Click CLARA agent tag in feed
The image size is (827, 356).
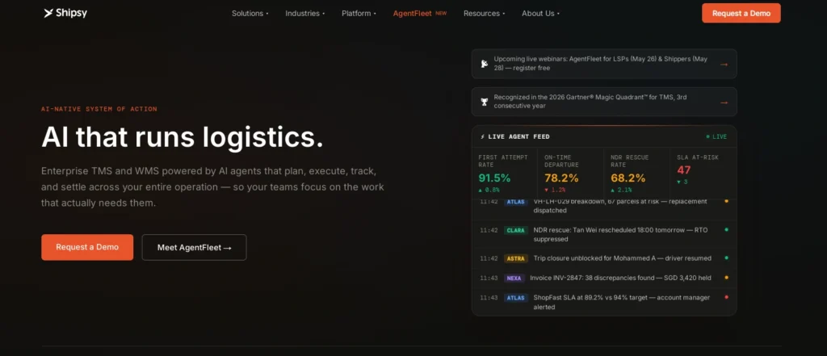coord(516,230)
